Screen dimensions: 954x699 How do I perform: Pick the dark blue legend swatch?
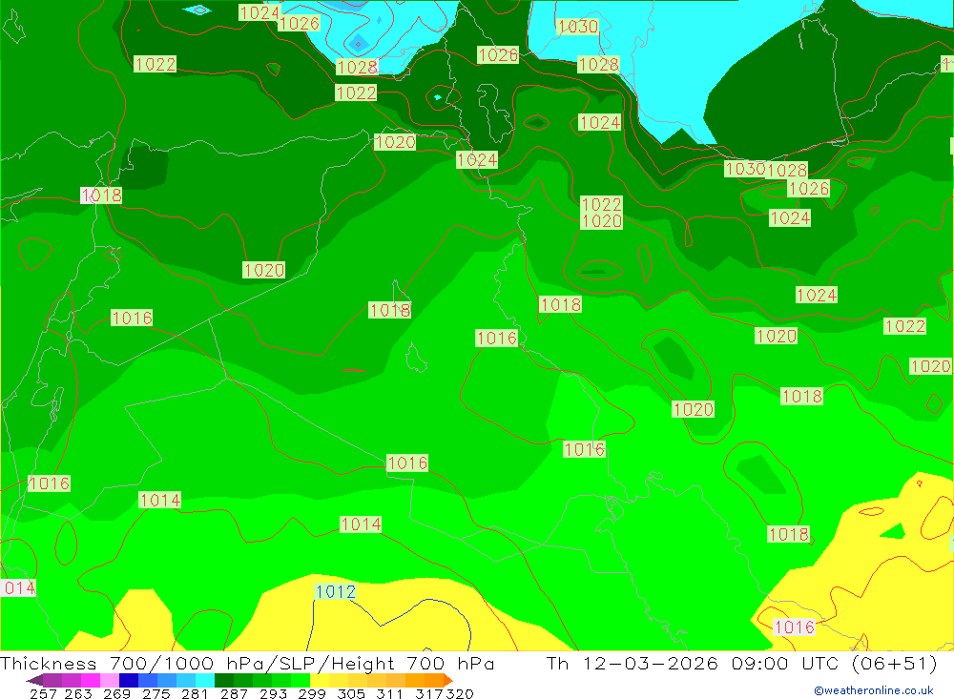tap(129, 680)
